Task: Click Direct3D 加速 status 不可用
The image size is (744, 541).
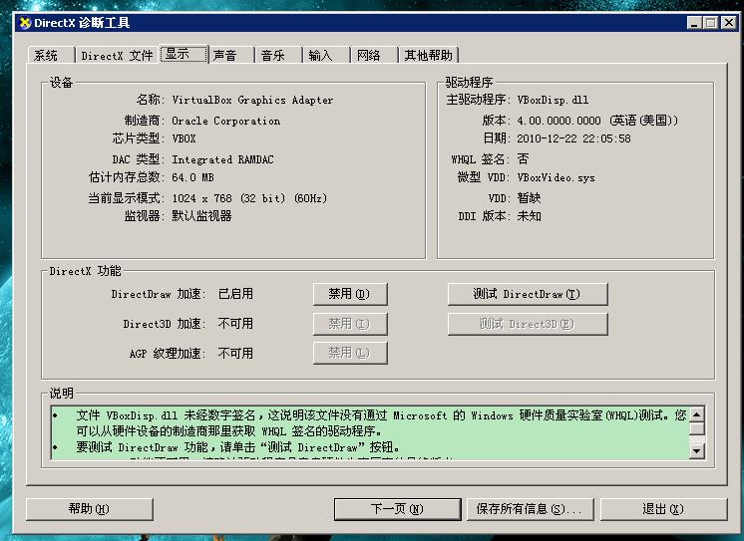Action: tap(235, 324)
